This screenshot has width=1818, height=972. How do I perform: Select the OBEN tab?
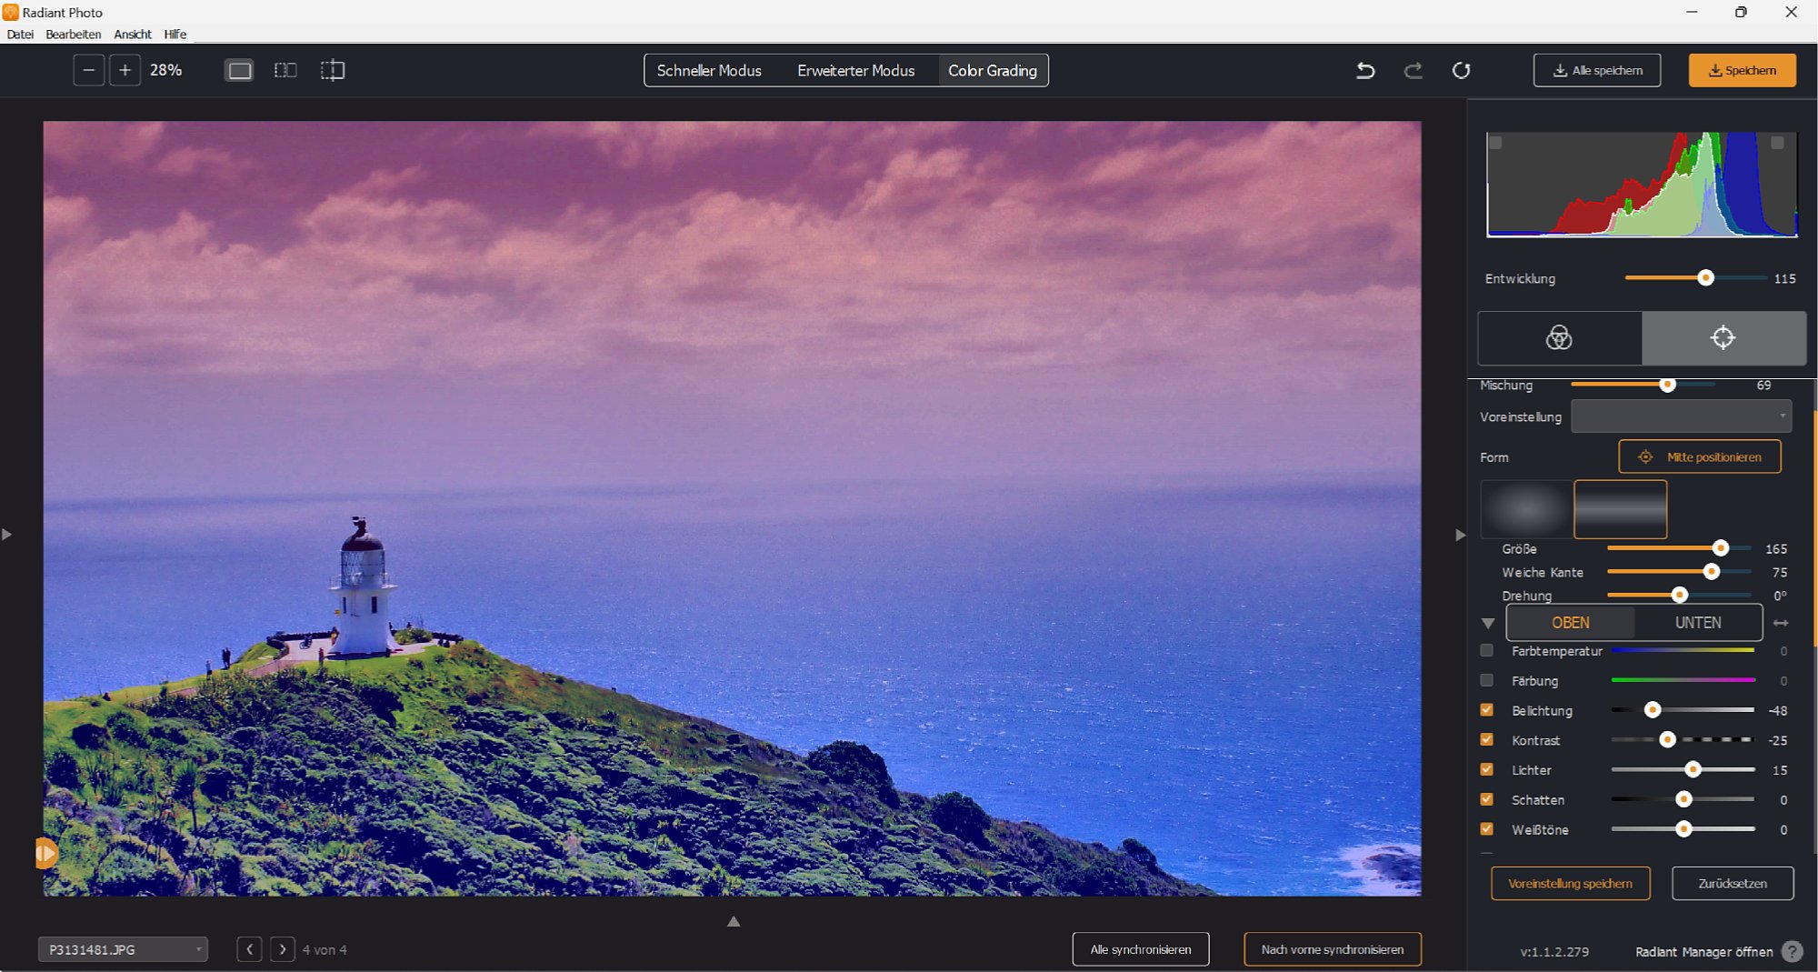(x=1571, y=623)
